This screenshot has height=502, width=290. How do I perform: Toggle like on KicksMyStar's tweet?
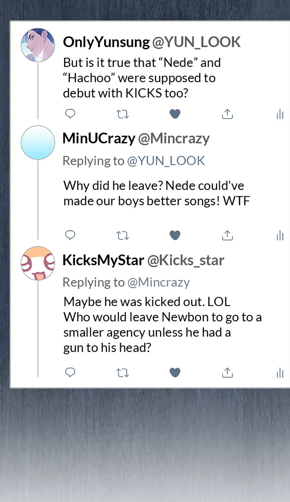coord(175,373)
